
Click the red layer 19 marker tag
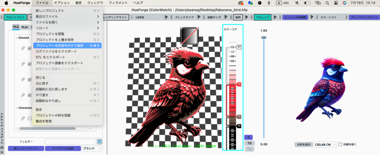[x=239, y=84]
